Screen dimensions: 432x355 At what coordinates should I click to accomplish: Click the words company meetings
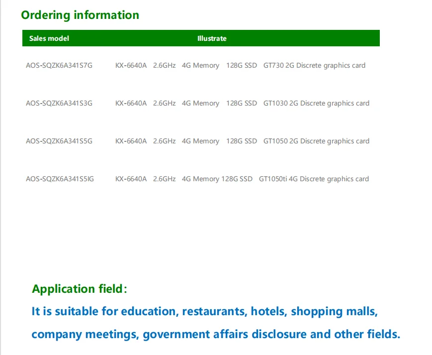coord(84,334)
